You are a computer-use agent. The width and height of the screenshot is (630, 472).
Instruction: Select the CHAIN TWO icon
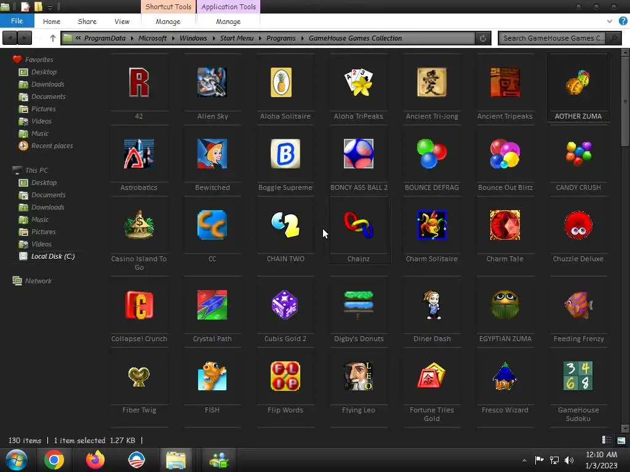pyautogui.click(x=285, y=225)
